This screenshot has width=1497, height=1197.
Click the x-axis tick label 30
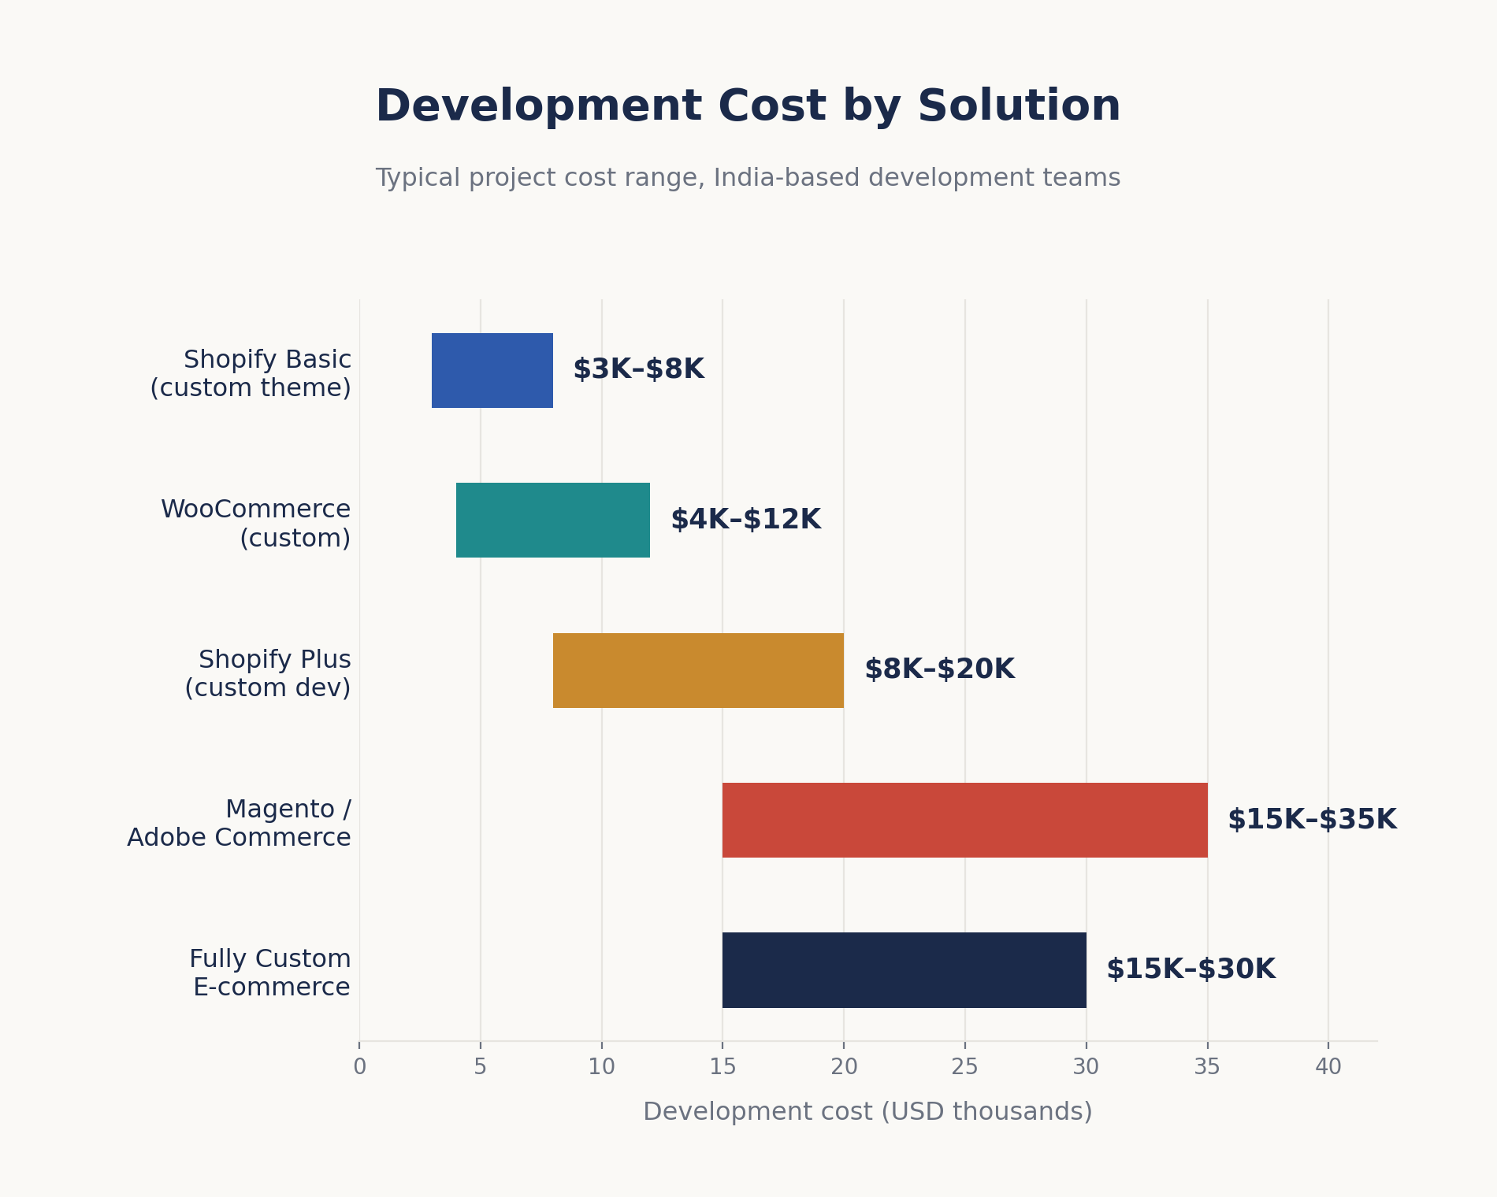(x=1087, y=1067)
